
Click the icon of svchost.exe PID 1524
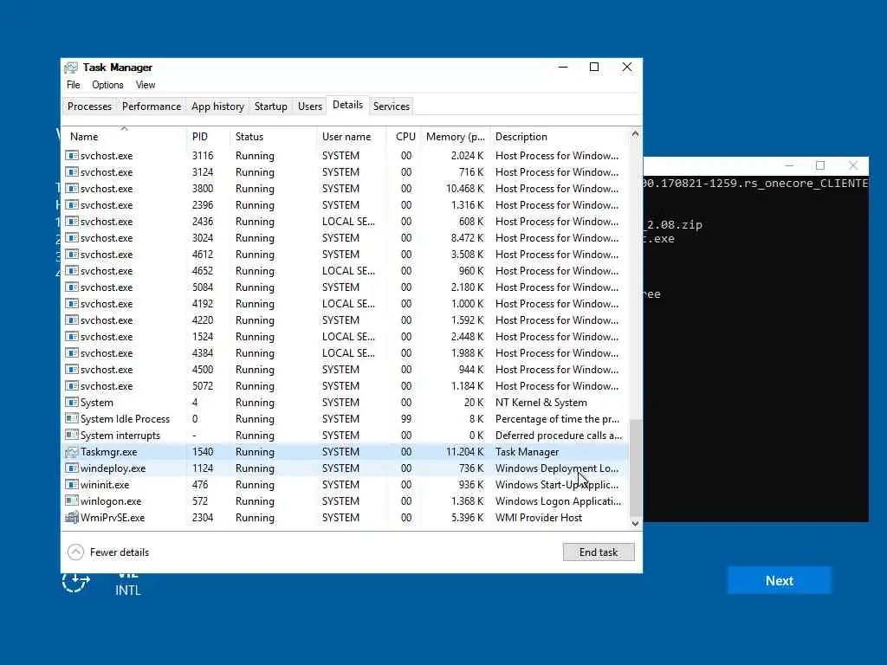tap(71, 336)
